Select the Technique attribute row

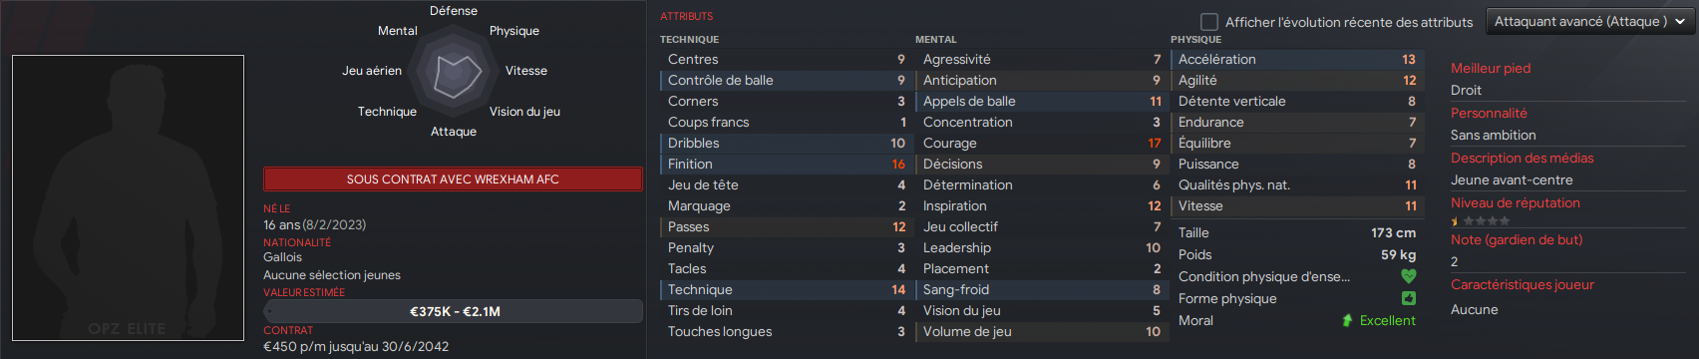(786, 289)
